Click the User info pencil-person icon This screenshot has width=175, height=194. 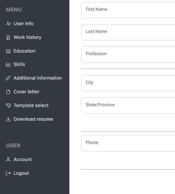point(8,23)
